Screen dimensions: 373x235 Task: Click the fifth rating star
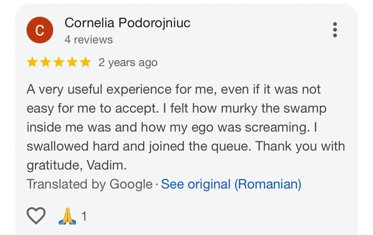point(85,63)
